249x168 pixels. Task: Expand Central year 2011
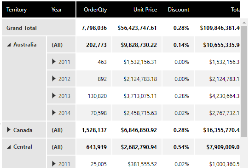tap(54, 164)
